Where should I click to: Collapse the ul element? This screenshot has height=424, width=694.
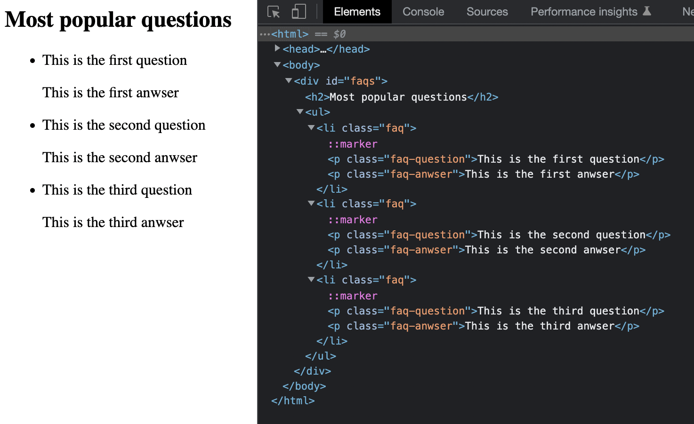pos(300,112)
